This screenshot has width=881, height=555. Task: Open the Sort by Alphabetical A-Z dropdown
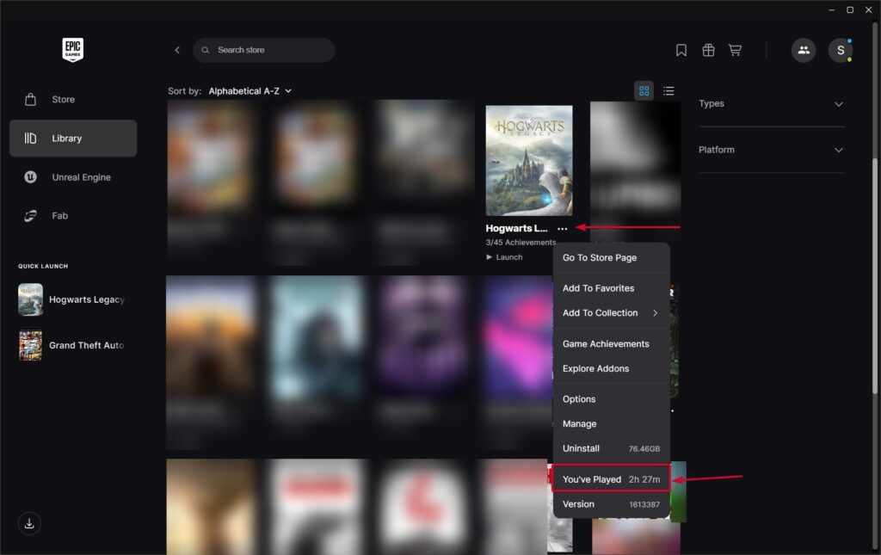tap(250, 91)
